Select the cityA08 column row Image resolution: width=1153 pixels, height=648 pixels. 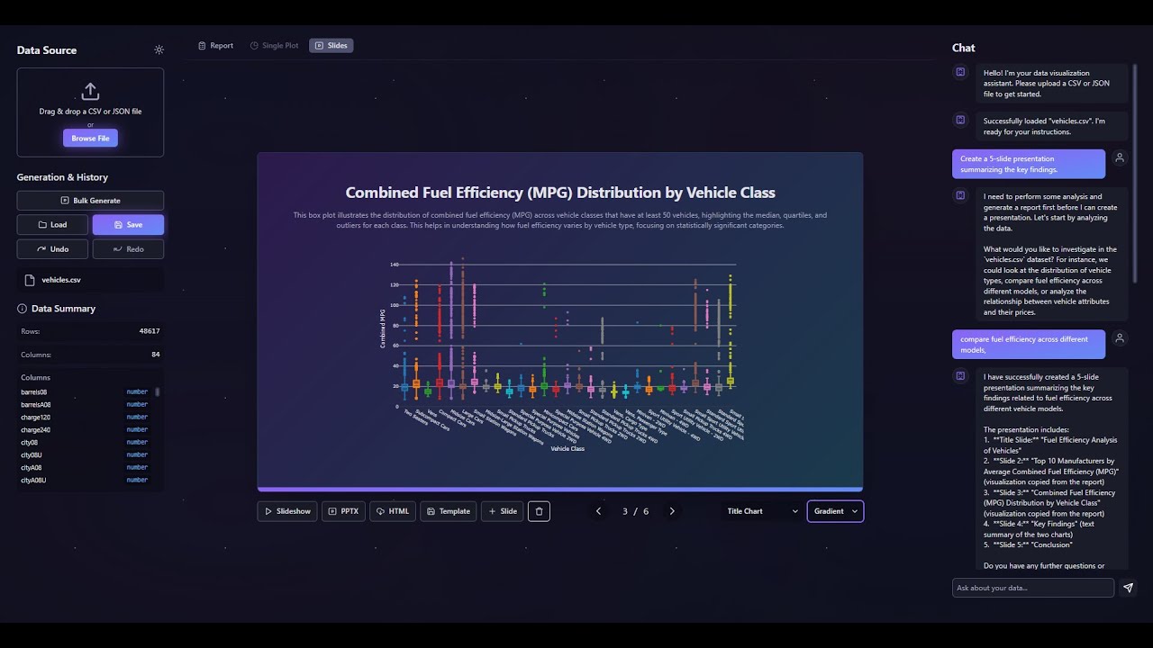86,468
